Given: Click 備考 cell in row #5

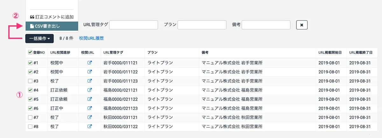Looking at the screenshot, I should click(x=232, y=99).
